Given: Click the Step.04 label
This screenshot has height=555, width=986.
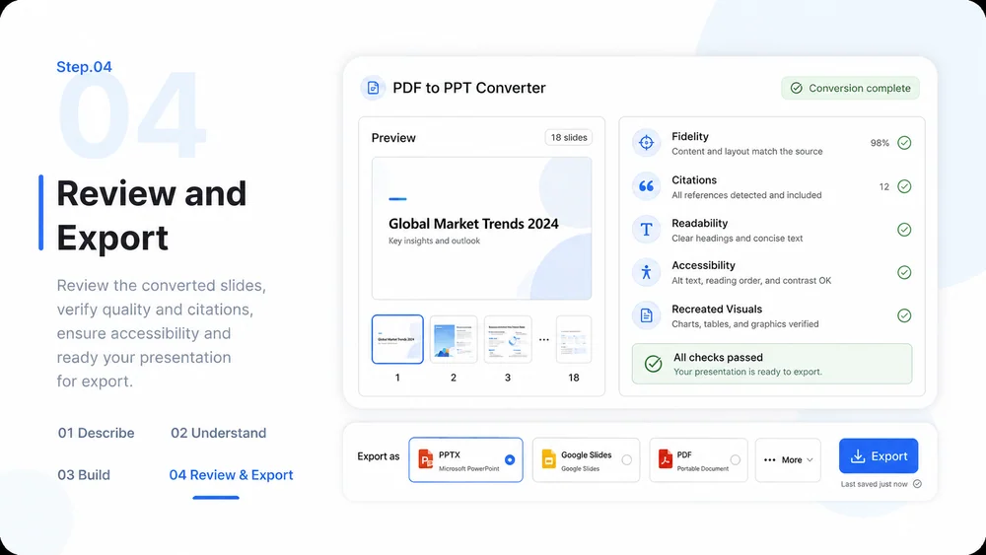Looking at the screenshot, I should (84, 67).
